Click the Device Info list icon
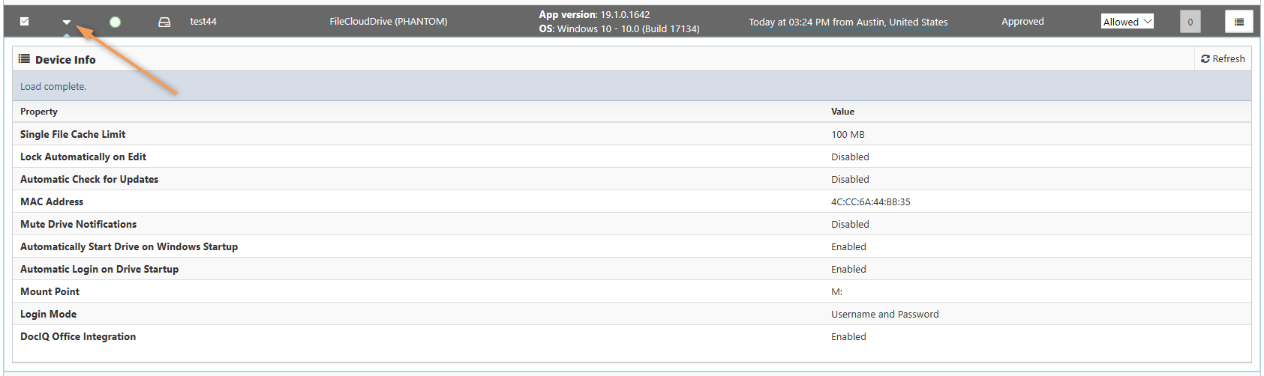This screenshot has width=1264, height=376. [25, 59]
